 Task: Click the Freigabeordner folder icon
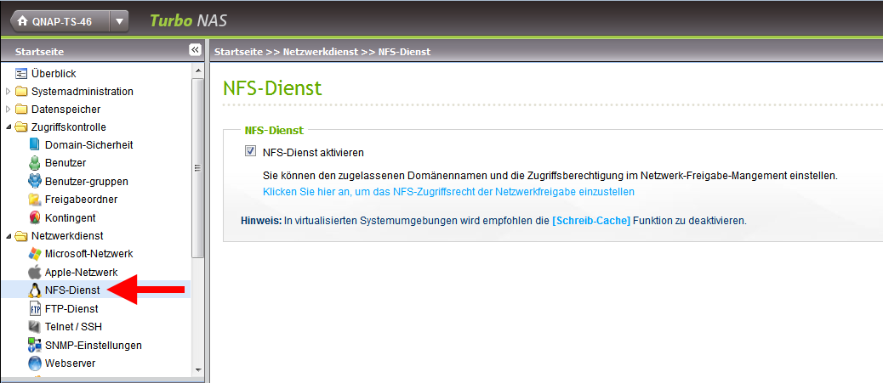pyautogui.click(x=35, y=200)
